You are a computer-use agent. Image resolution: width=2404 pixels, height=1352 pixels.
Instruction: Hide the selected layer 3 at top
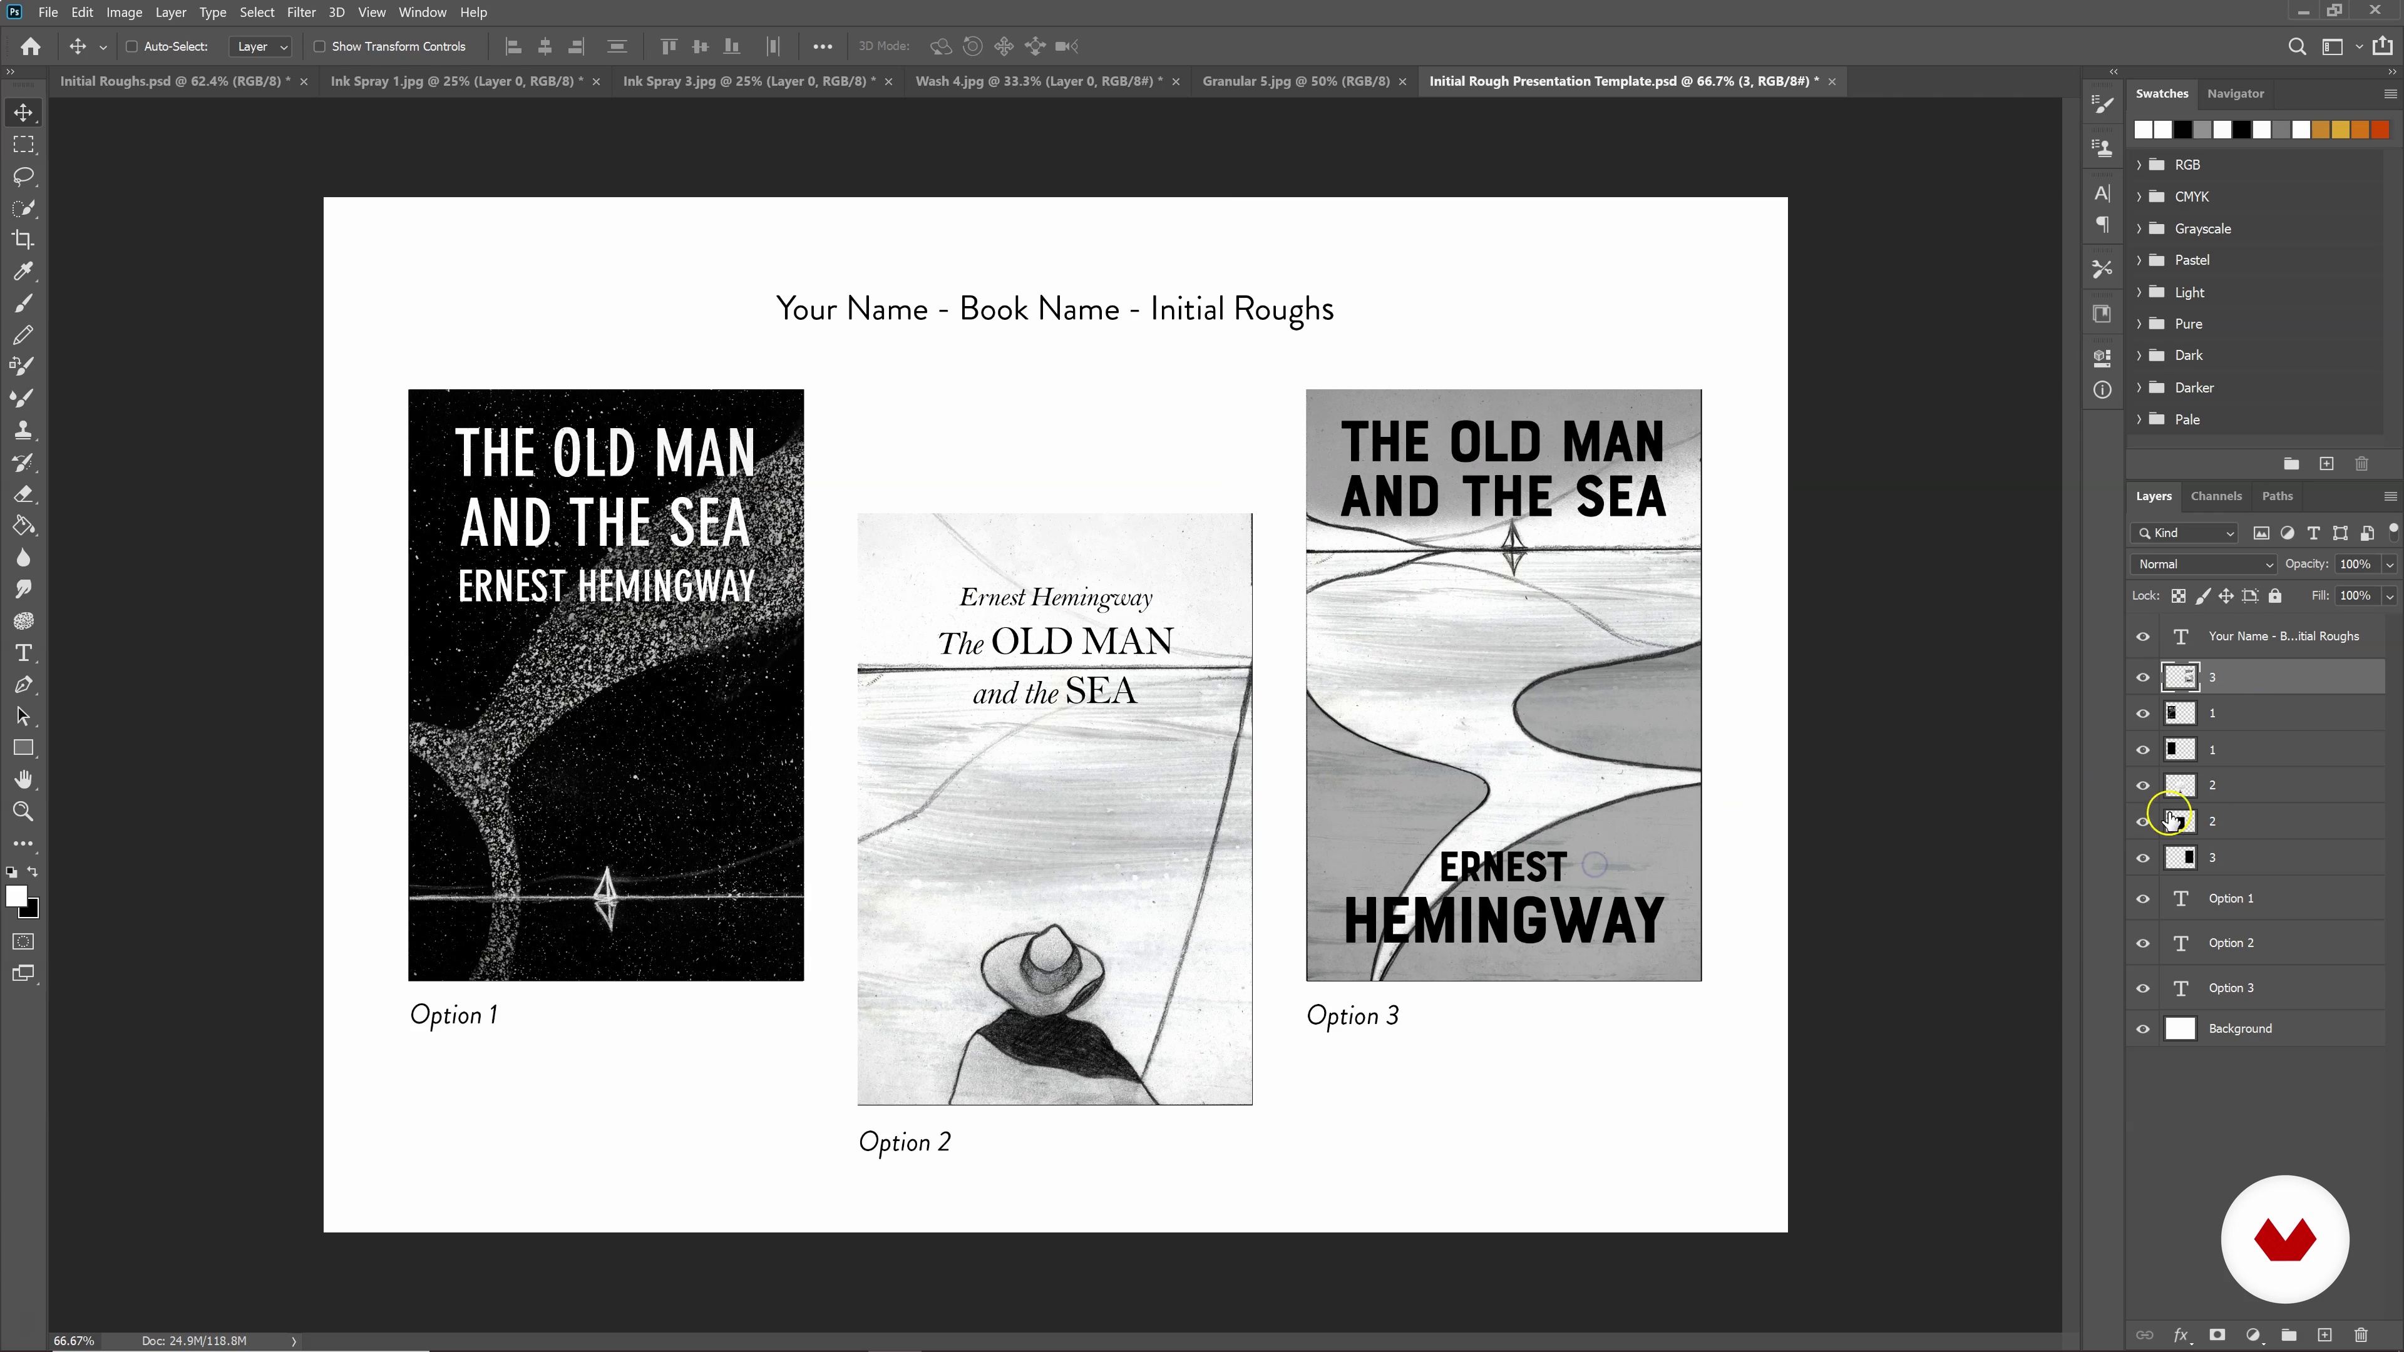[2143, 677]
